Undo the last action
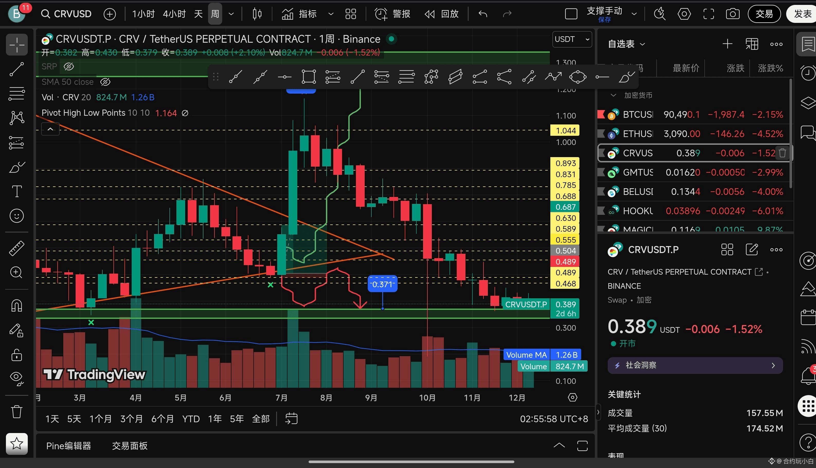This screenshot has width=816, height=468. click(483, 14)
